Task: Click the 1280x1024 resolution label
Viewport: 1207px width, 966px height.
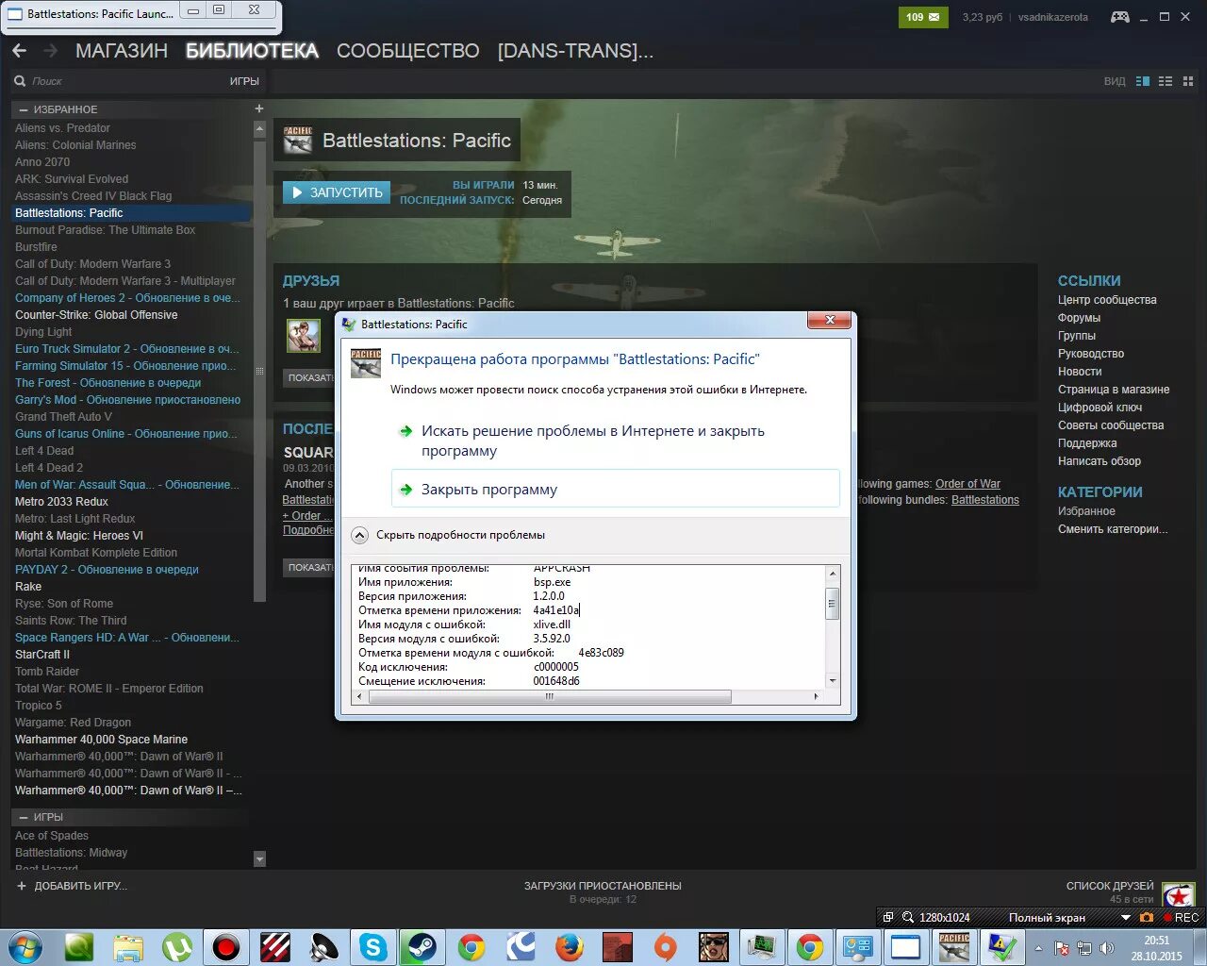Action: pos(945,917)
